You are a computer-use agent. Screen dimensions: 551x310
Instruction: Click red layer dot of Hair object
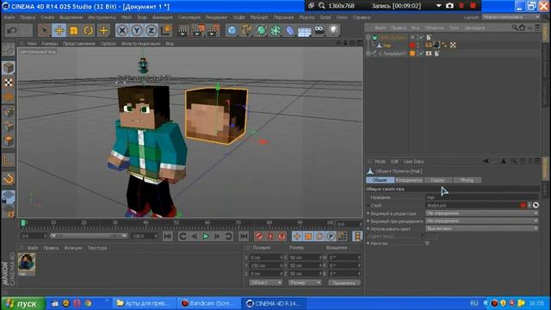click(412, 46)
